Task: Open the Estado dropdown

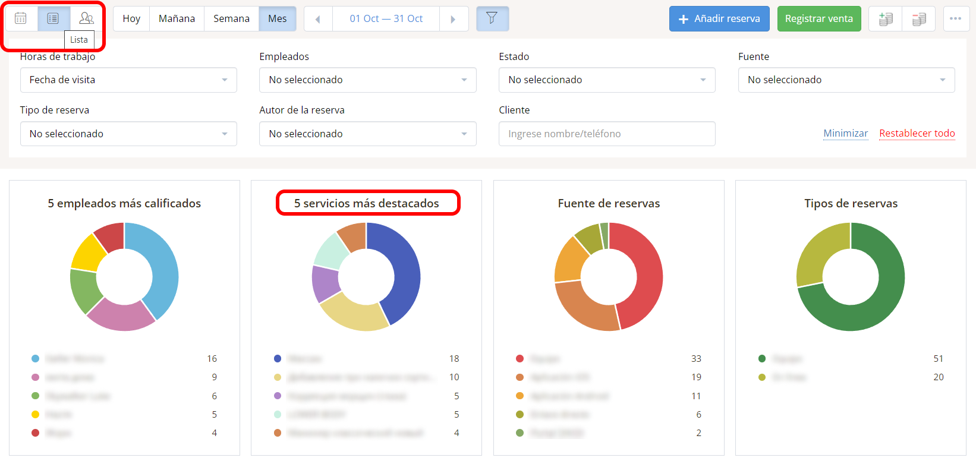Action: point(607,80)
